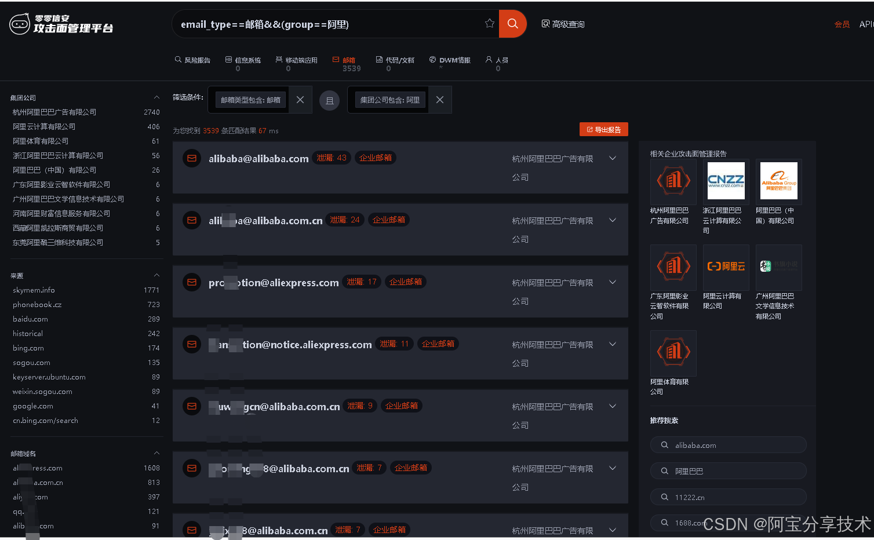
Task: Expand the alibaba.com.cn 泄漏 24 row chevron
Action: tap(613, 220)
